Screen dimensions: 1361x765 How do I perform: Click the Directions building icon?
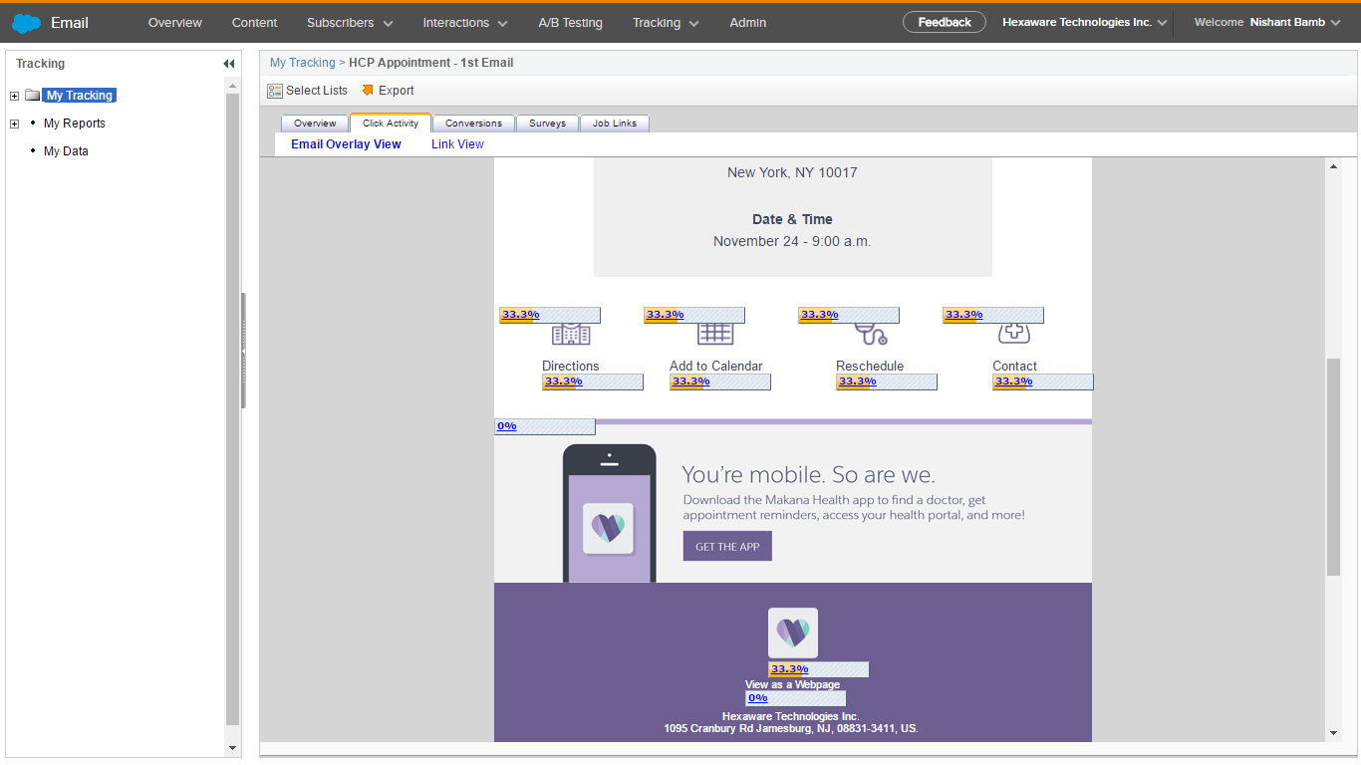(x=571, y=335)
